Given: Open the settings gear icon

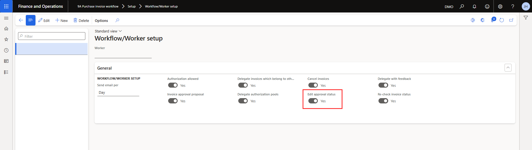Looking at the screenshot, I should coord(500,6).
